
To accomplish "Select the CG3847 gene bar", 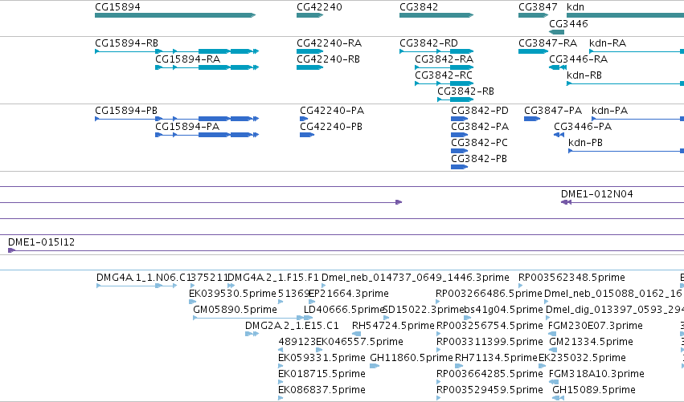I will [533, 15].
